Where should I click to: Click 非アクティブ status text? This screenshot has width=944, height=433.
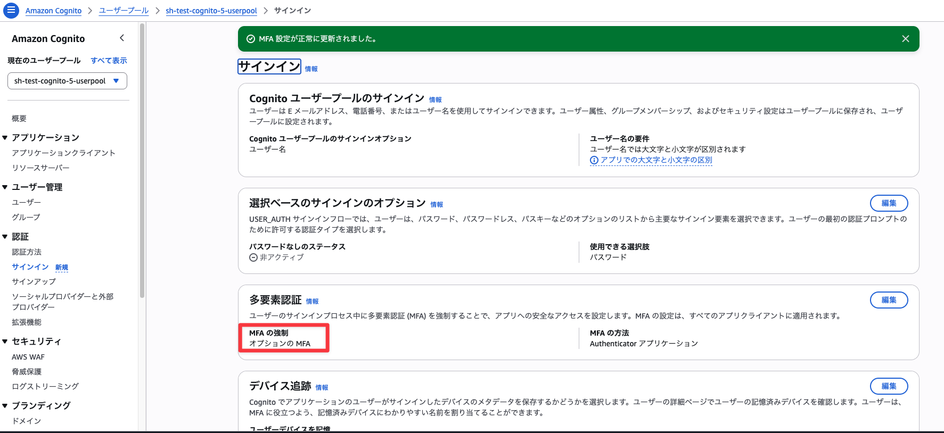click(282, 257)
